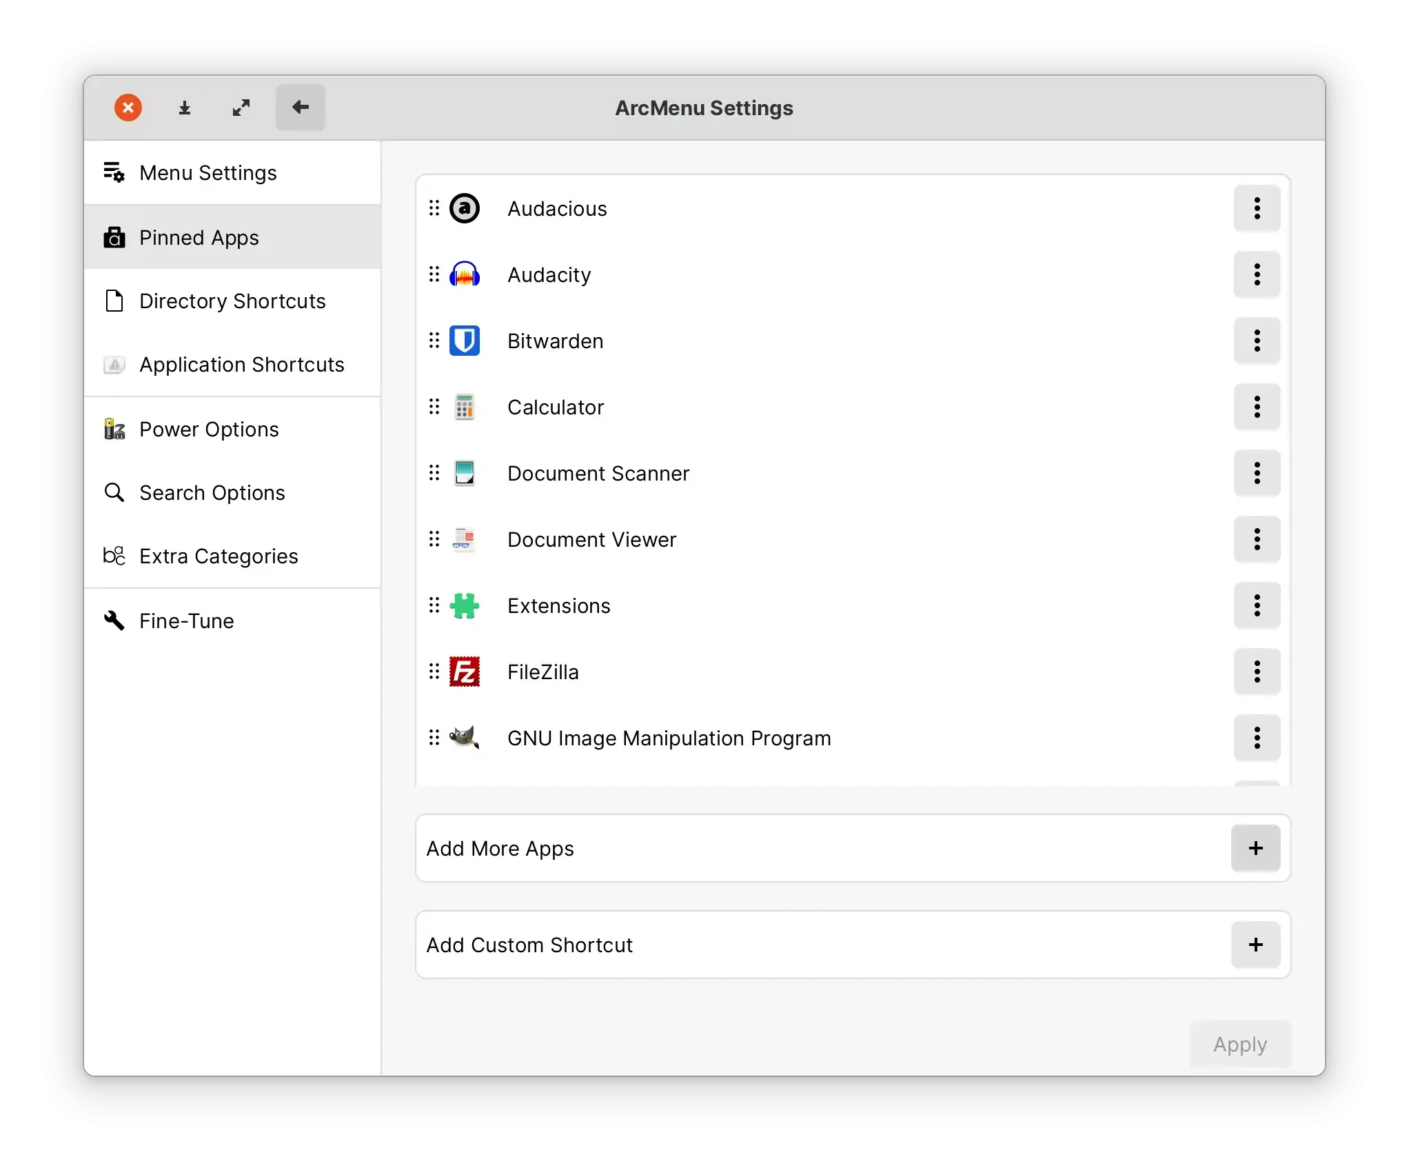The image size is (1409, 1168).
Task: Click the Bitwarden shield icon
Action: 465,341
